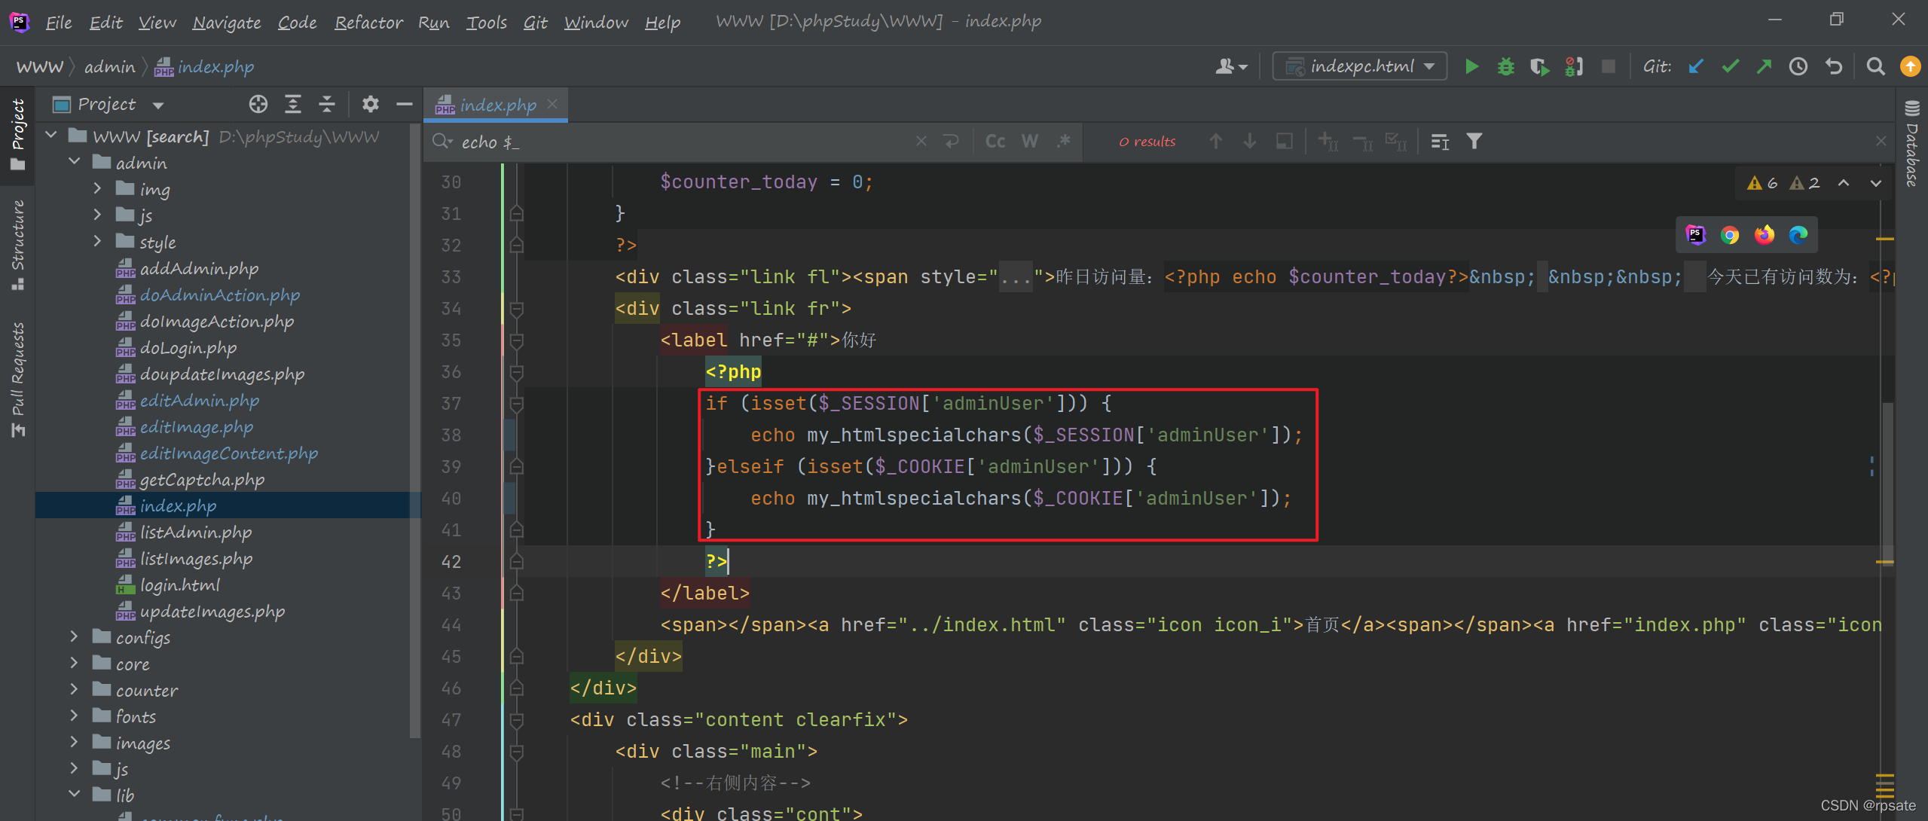Close the find bar
The width and height of the screenshot is (1928, 821).
(1881, 142)
